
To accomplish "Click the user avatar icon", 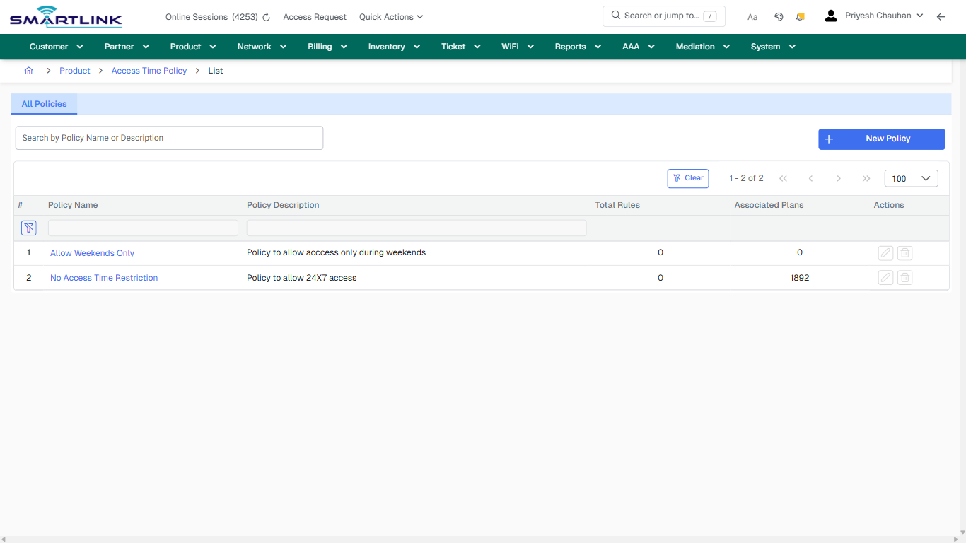I will click(830, 14).
